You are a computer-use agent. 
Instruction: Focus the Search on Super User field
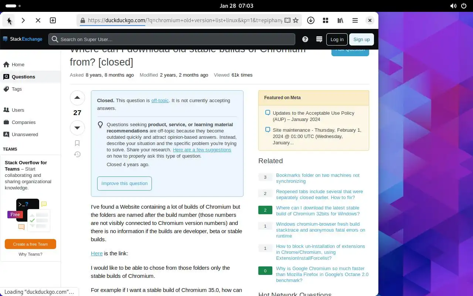coord(172,39)
